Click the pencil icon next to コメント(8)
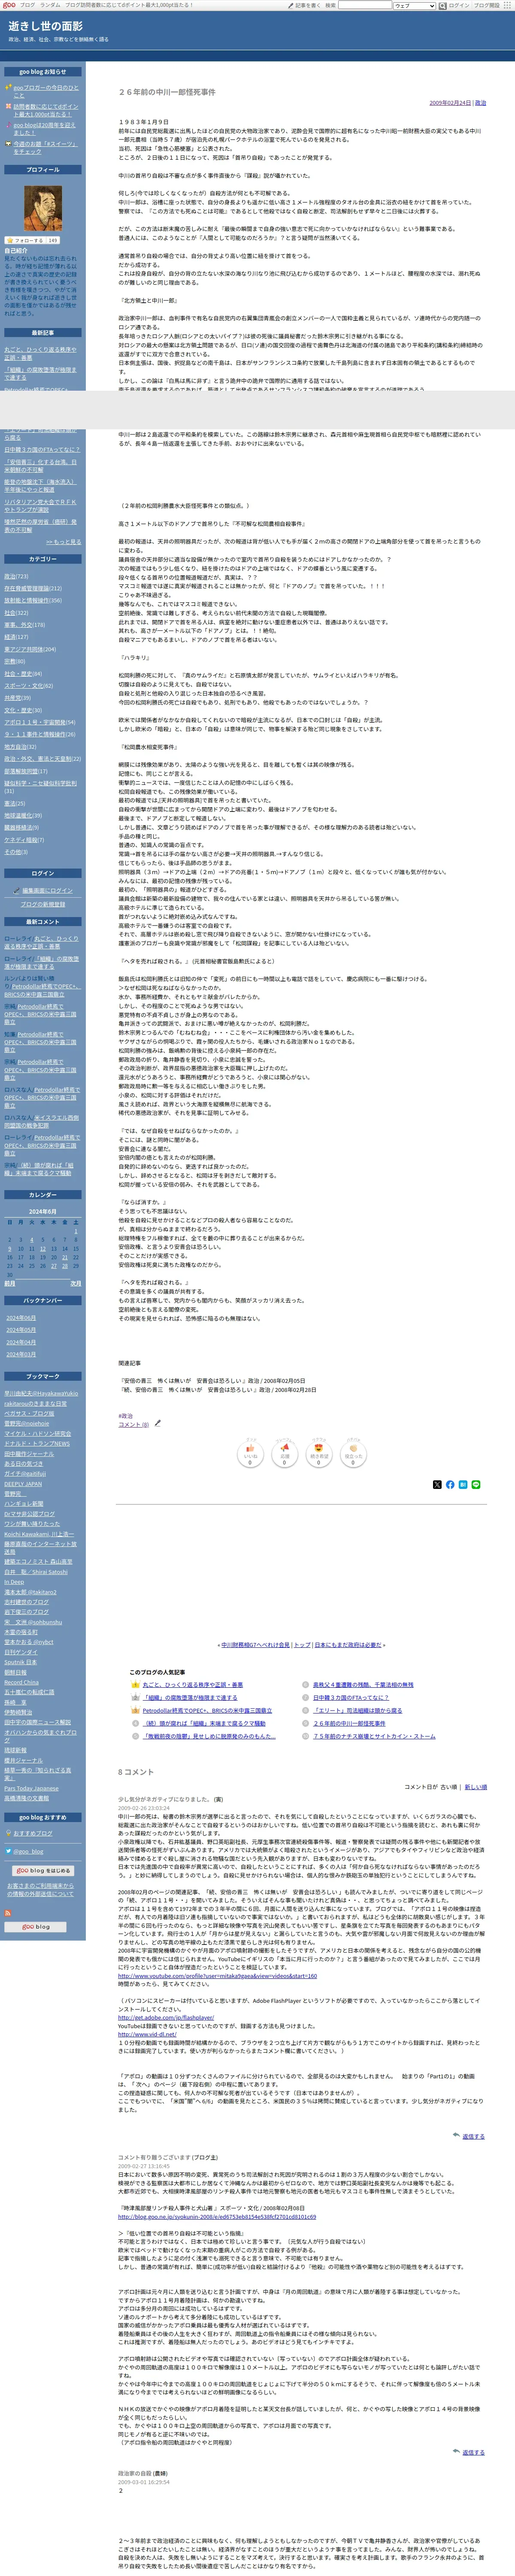This screenshot has height=2576, width=515. pos(157,1423)
